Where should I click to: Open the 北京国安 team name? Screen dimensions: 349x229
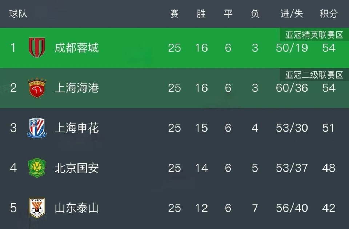coord(77,168)
